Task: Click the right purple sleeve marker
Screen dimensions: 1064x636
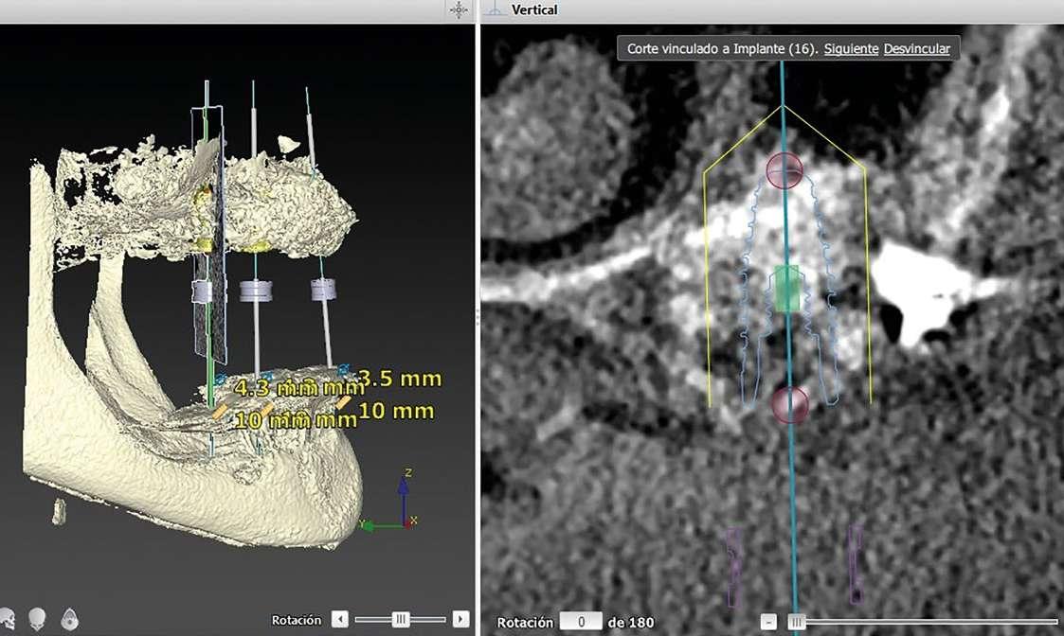Action: coord(857,564)
